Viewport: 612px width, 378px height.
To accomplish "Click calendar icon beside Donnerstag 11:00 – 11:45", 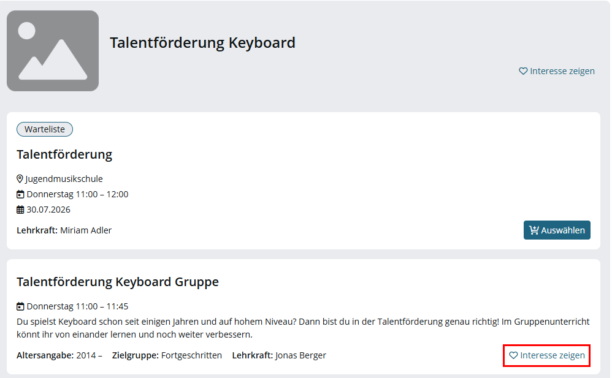I will tap(20, 306).
